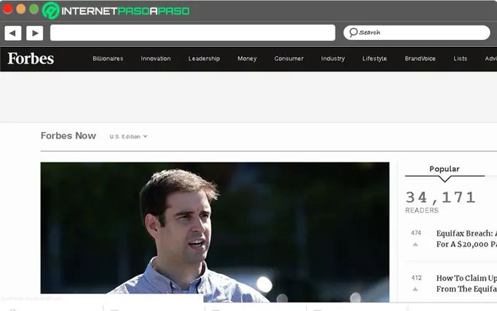Viewport: 497px width, 311px height.
Task: Open the Consumer menu
Action: (x=289, y=58)
